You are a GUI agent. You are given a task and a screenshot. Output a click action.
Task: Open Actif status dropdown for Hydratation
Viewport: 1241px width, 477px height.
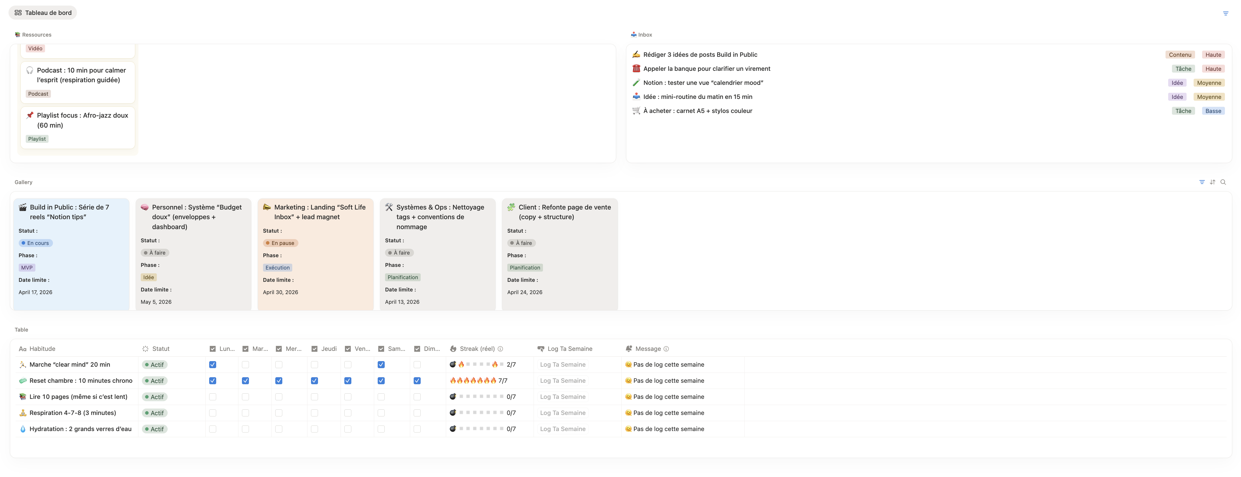coord(155,429)
